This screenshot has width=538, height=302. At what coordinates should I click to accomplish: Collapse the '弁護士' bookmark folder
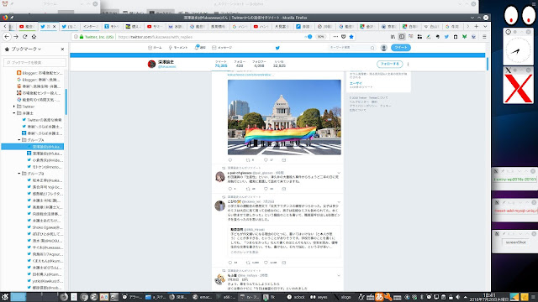click(14, 113)
